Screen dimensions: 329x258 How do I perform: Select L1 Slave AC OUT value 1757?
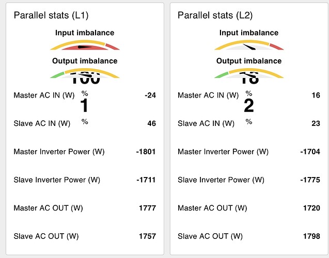[147, 236]
